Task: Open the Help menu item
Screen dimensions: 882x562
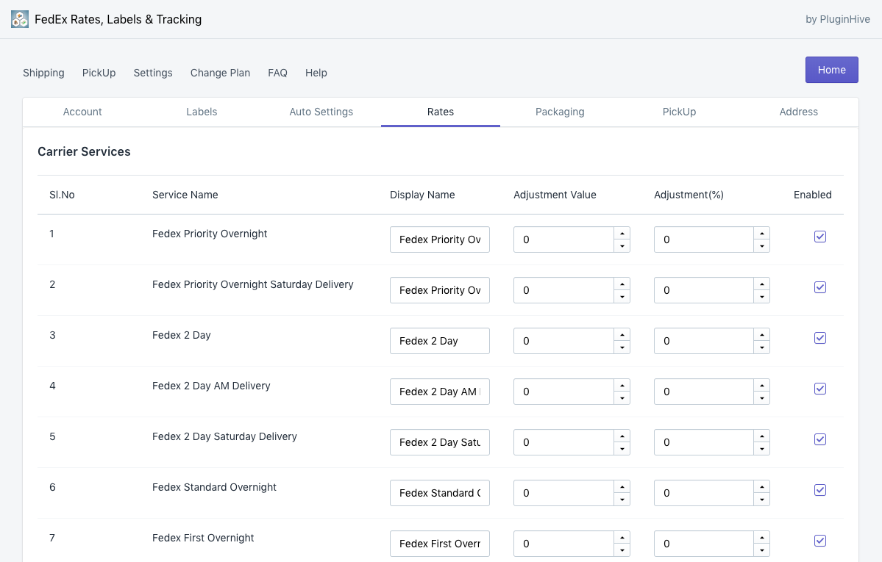Action: 316,73
